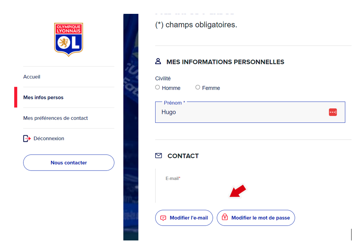Select the Homme radio button
This screenshot has height=247, width=353.
pyautogui.click(x=158, y=87)
